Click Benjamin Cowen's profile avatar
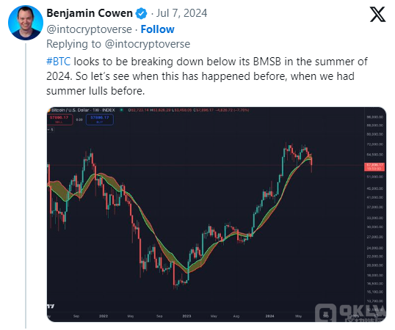This screenshot has width=395, height=330. [x=26, y=23]
